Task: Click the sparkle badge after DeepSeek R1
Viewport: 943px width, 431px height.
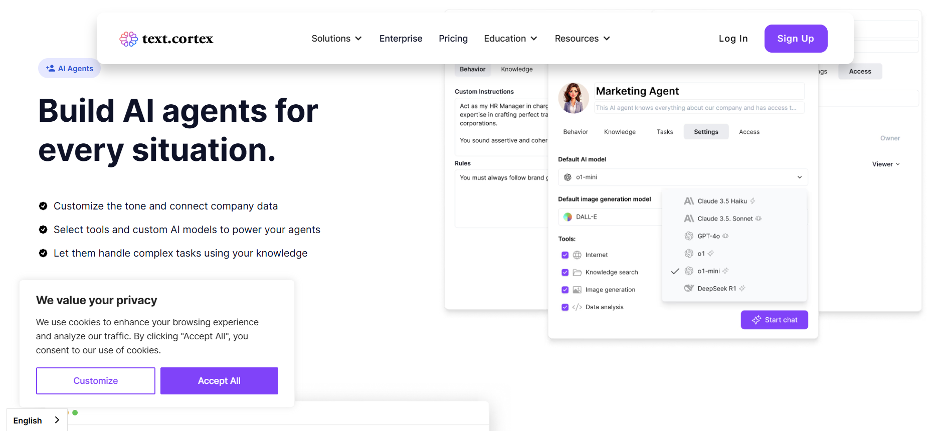Action: (742, 288)
